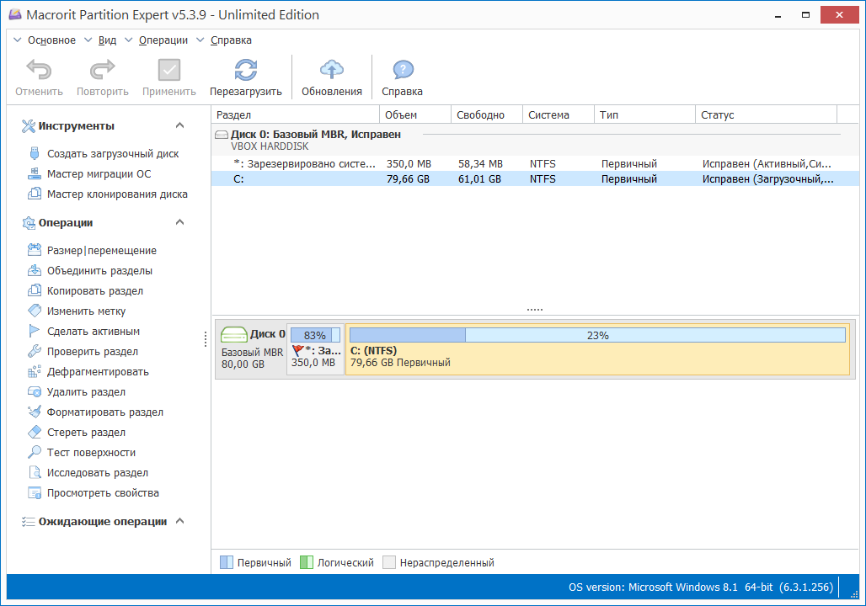
Task: Collapse the Операции sidebar section
Action: tap(178, 221)
